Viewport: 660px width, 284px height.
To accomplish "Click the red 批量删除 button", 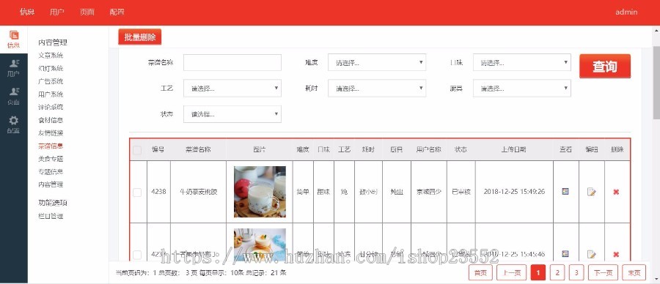I will pyautogui.click(x=140, y=37).
